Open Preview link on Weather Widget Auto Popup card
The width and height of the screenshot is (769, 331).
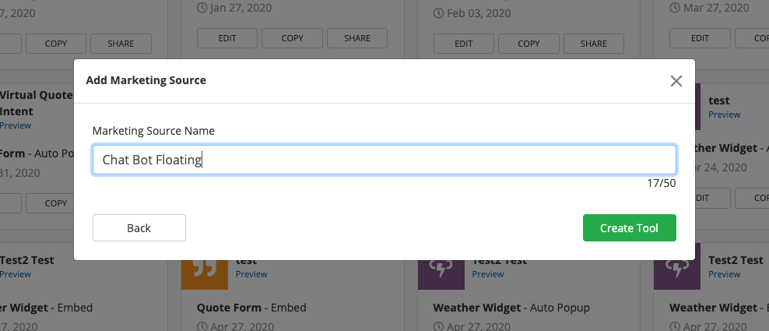click(488, 274)
